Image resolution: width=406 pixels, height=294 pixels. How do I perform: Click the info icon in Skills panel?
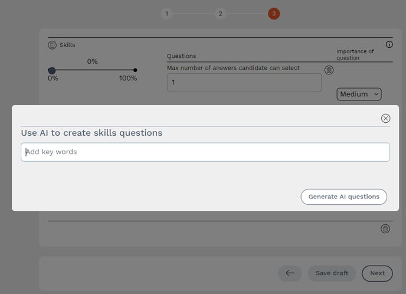pos(389,45)
